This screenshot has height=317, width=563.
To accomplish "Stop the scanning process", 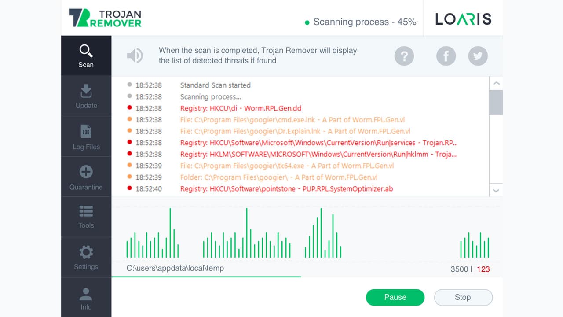I will [463, 297].
